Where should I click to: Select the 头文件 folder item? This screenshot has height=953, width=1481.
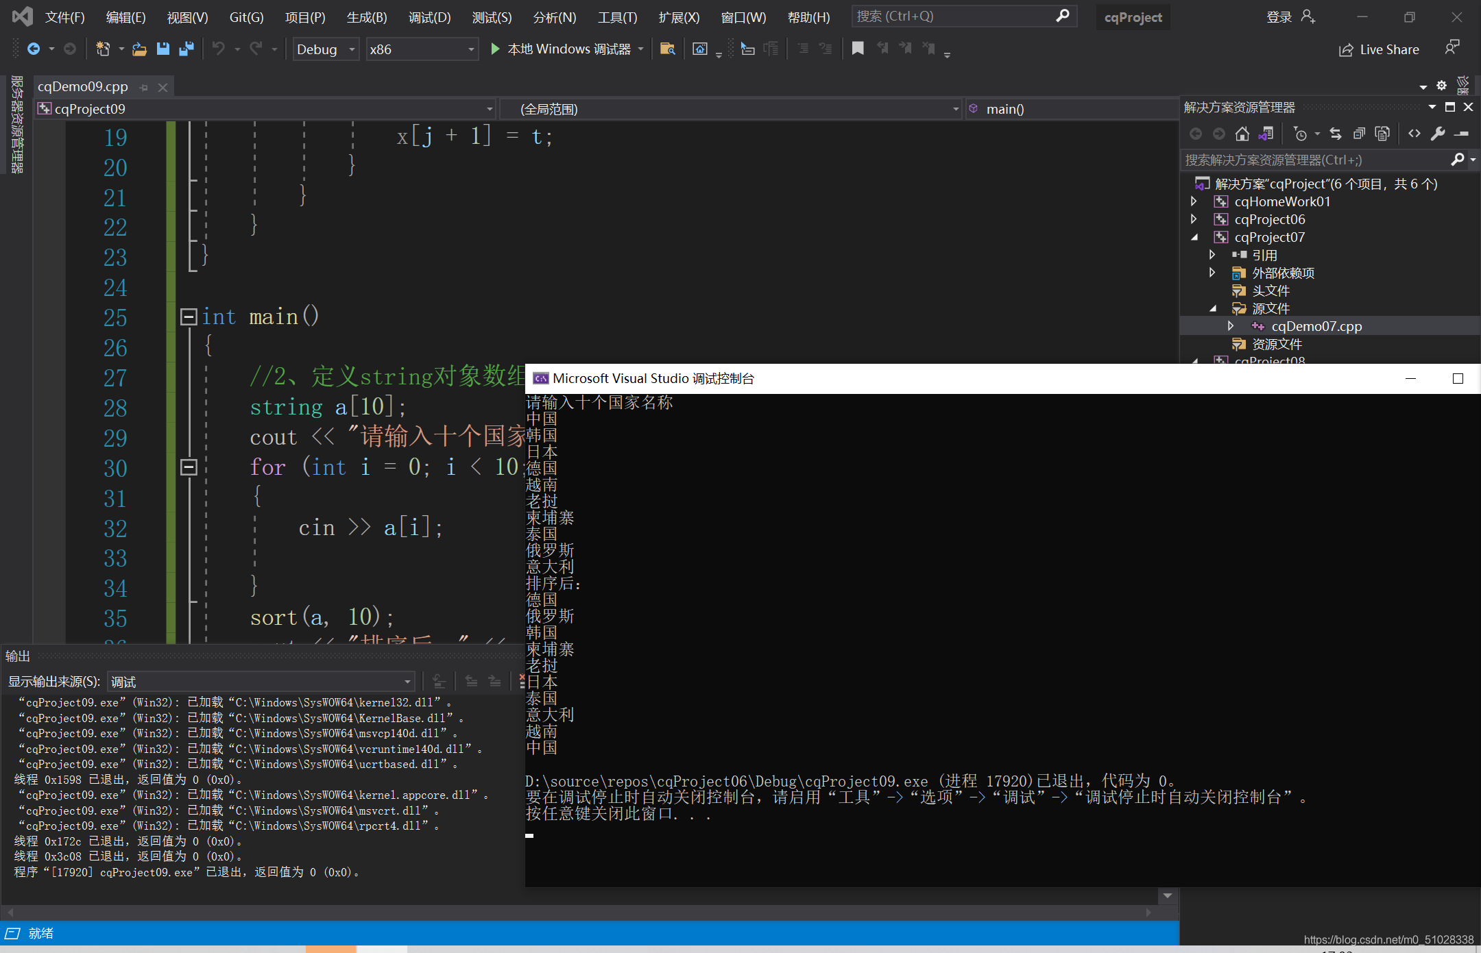tap(1271, 290)
